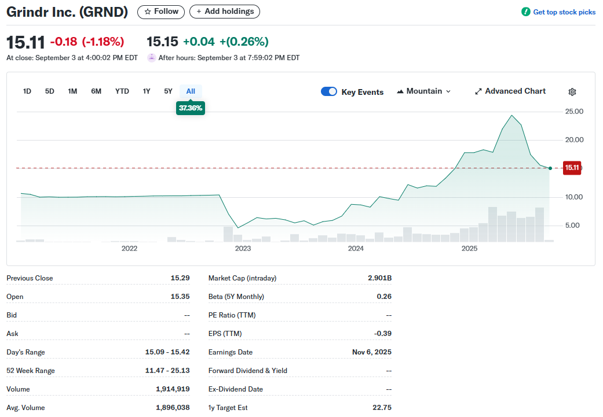Click the 37.36% performance badge
Viewport: 603px width, 417px height.
click(x=191, y=108)
